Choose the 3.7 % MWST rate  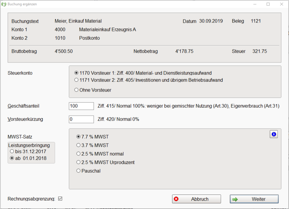click(78, 145)
